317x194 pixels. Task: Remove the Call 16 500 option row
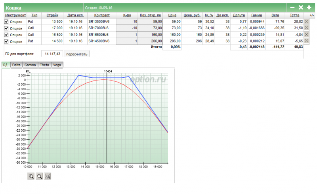click(x=306, y=34)
